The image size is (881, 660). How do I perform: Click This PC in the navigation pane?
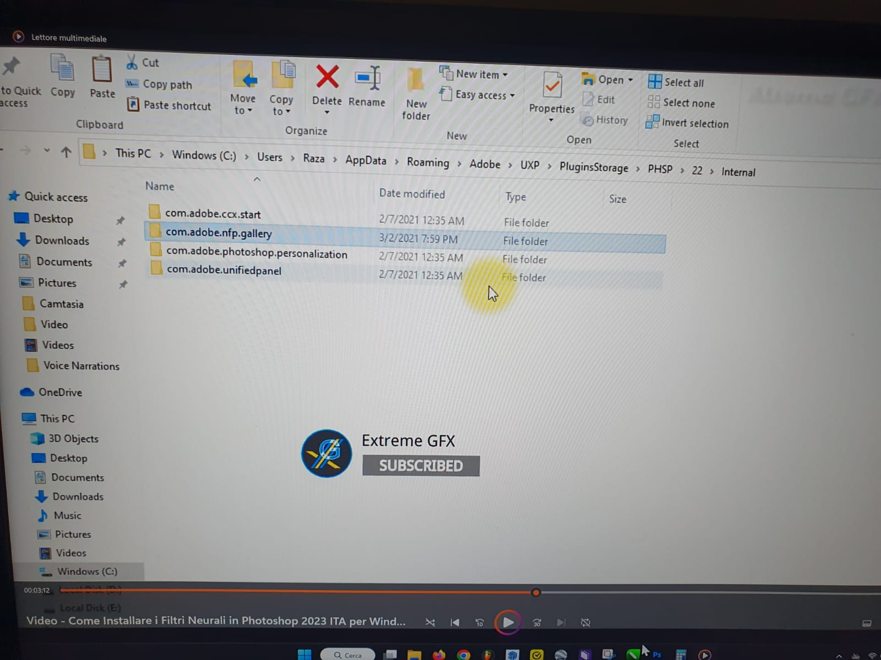(x=48, y=419)
